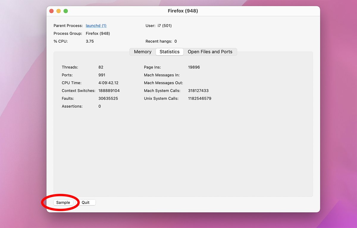
Task: Quit the Firefox process
Action: point(86,202)
